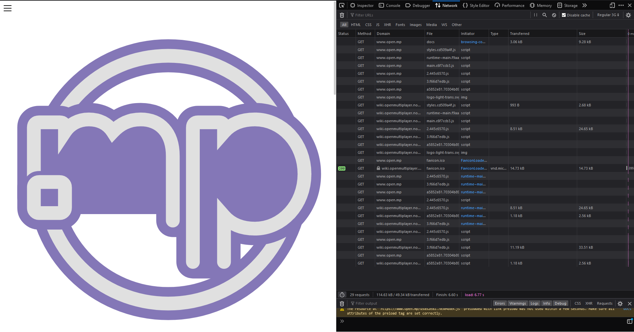Viewport: 634px width, 332px height.
Task: Focus the Filter URLs field
Action: (x=439, y=15)
